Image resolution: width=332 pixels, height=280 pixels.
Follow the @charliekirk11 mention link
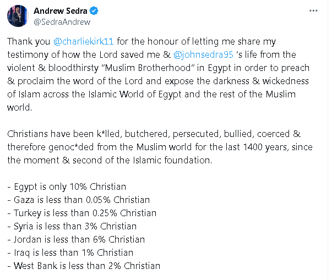click(x=84, y=41)
